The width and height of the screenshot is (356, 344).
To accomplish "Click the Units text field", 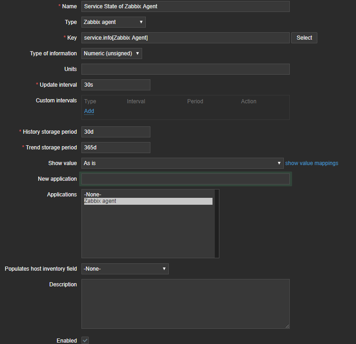I will tap(185, 69).
